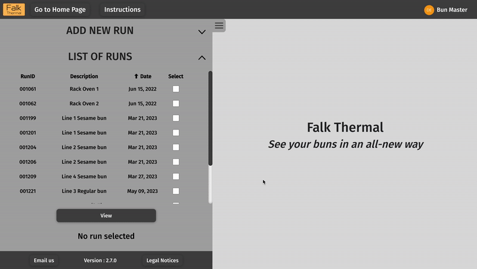
Task: Check the box for run 001206
Action: pyautogui.click(x=176, y=162)
